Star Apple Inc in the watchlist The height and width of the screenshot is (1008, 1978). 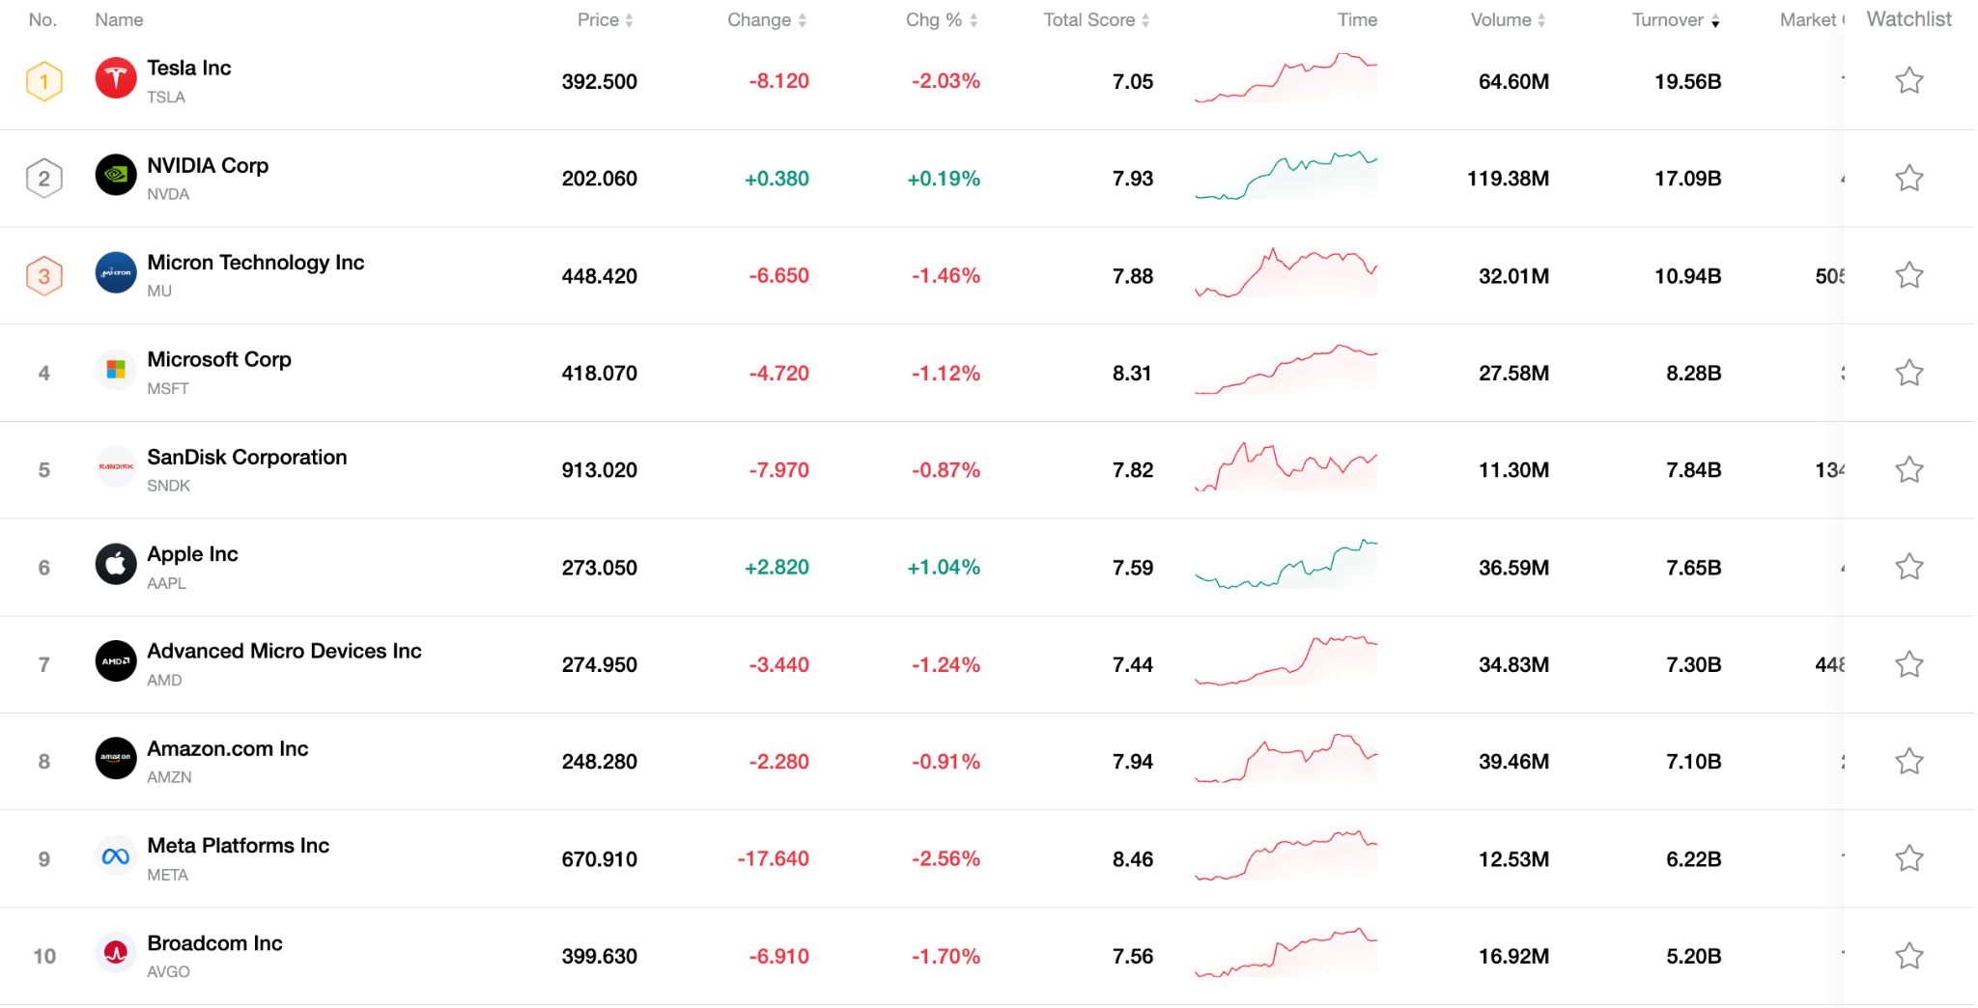pyautogui.click(x=1908, y=567)
